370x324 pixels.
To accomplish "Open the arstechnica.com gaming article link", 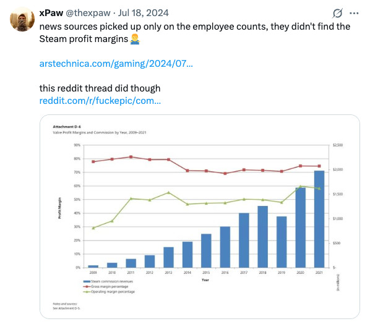I will pyautogui.click(x=116, y=64).
